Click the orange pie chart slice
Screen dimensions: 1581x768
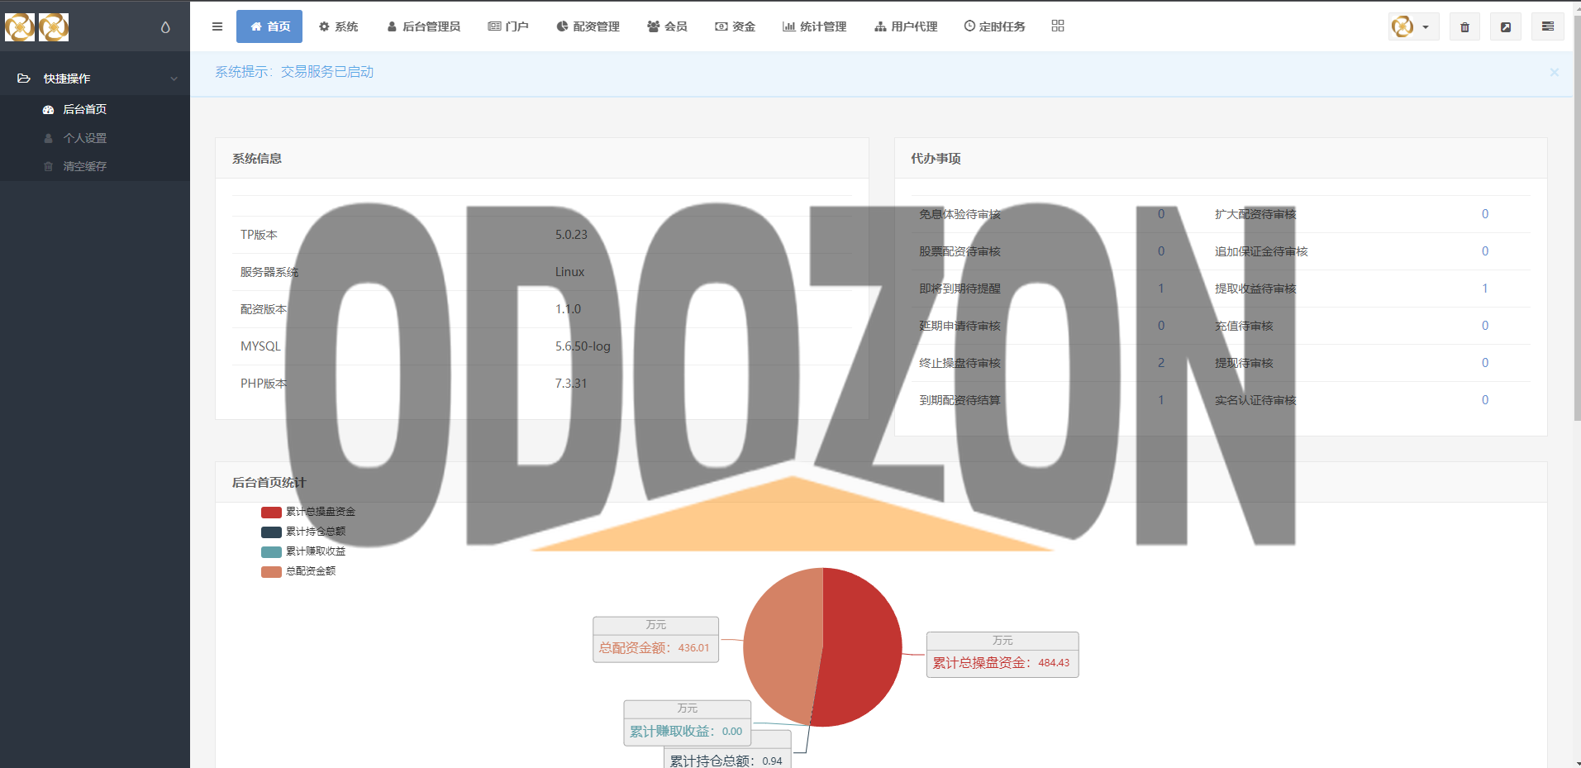pyautogui.click(x=781, y=645)
